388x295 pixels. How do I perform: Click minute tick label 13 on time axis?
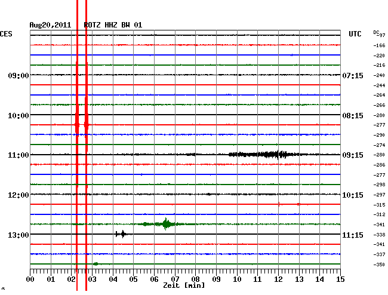point(299,279)
